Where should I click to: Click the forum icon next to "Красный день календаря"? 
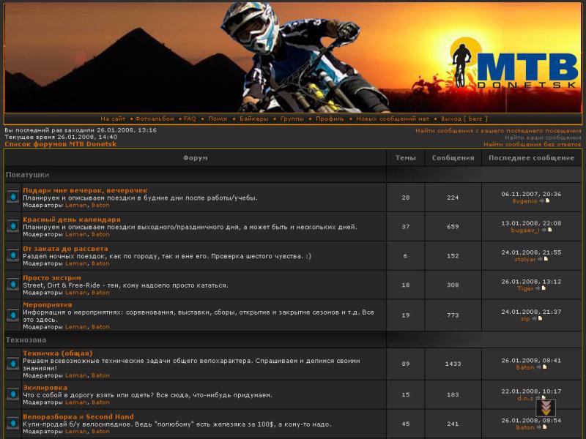[x=12, y=226]
